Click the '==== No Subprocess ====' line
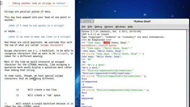 (x=96, y=40)
